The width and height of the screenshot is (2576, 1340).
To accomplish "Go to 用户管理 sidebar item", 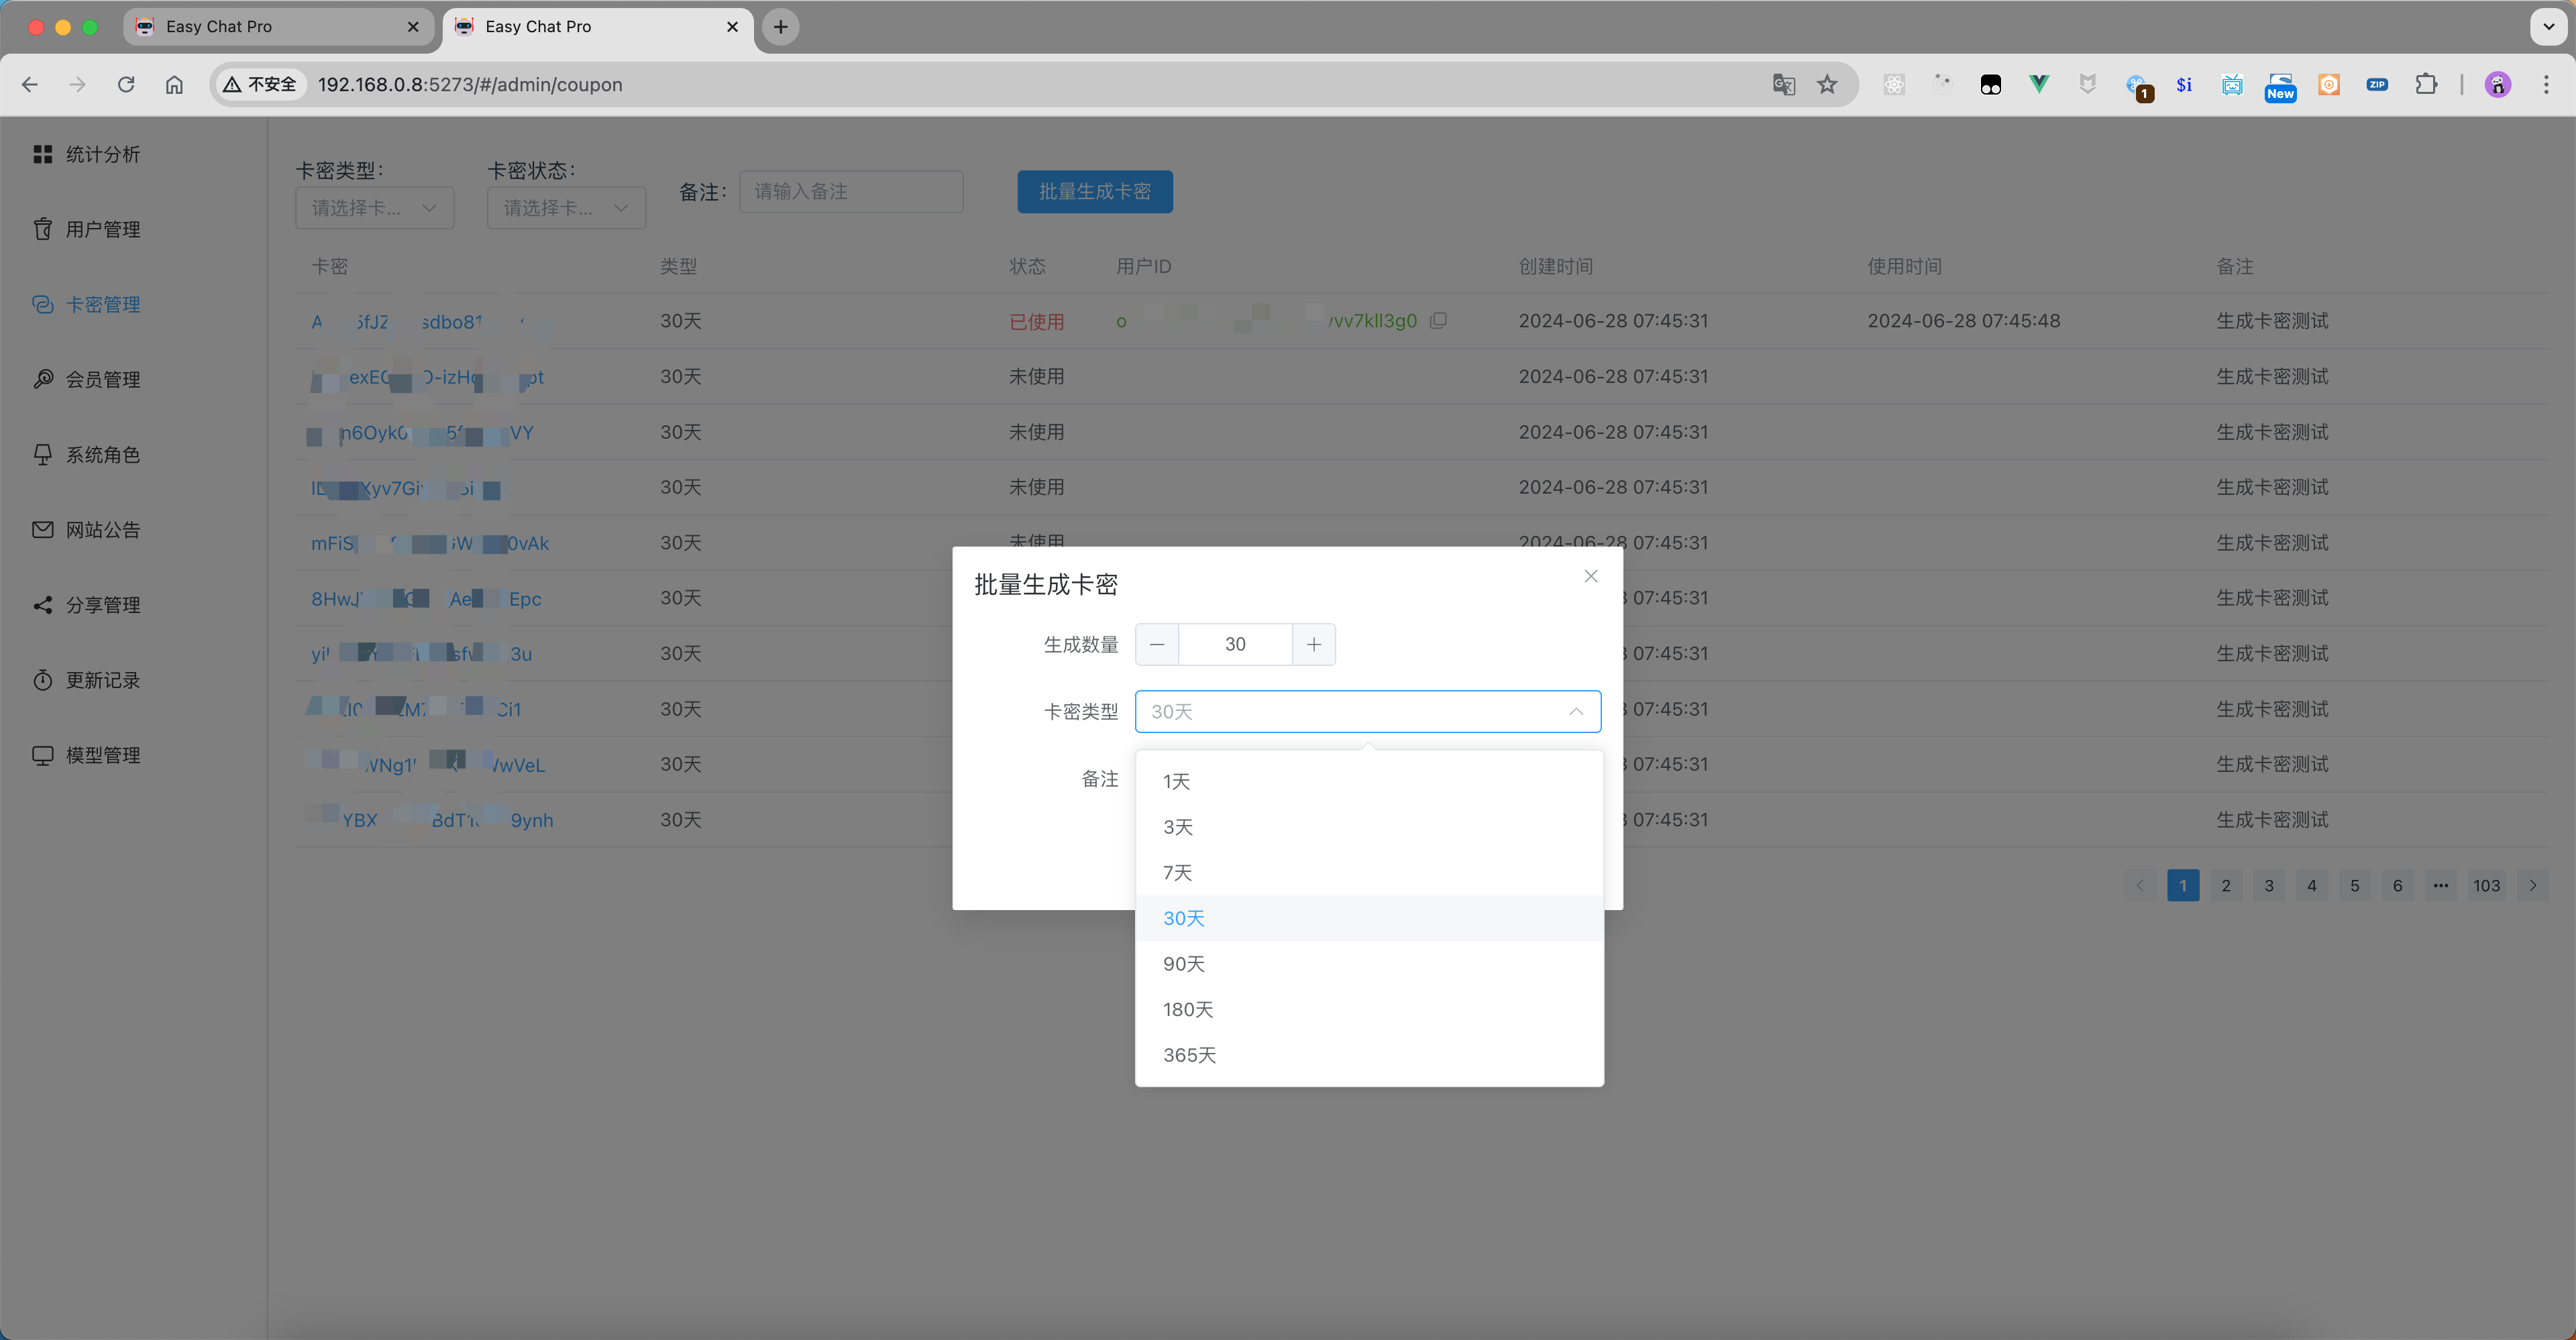I will tap(102, 229).
